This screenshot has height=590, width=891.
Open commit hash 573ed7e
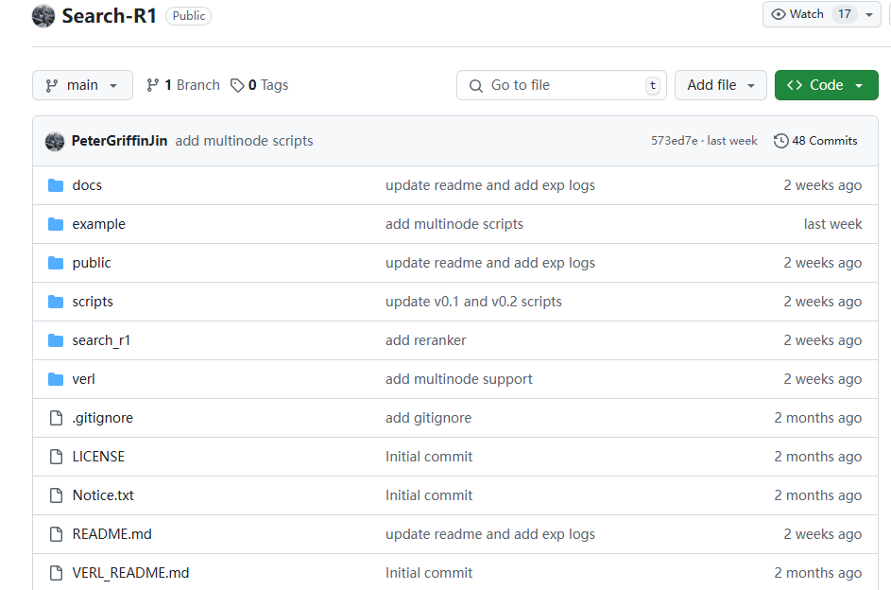(x=674, y=141)
